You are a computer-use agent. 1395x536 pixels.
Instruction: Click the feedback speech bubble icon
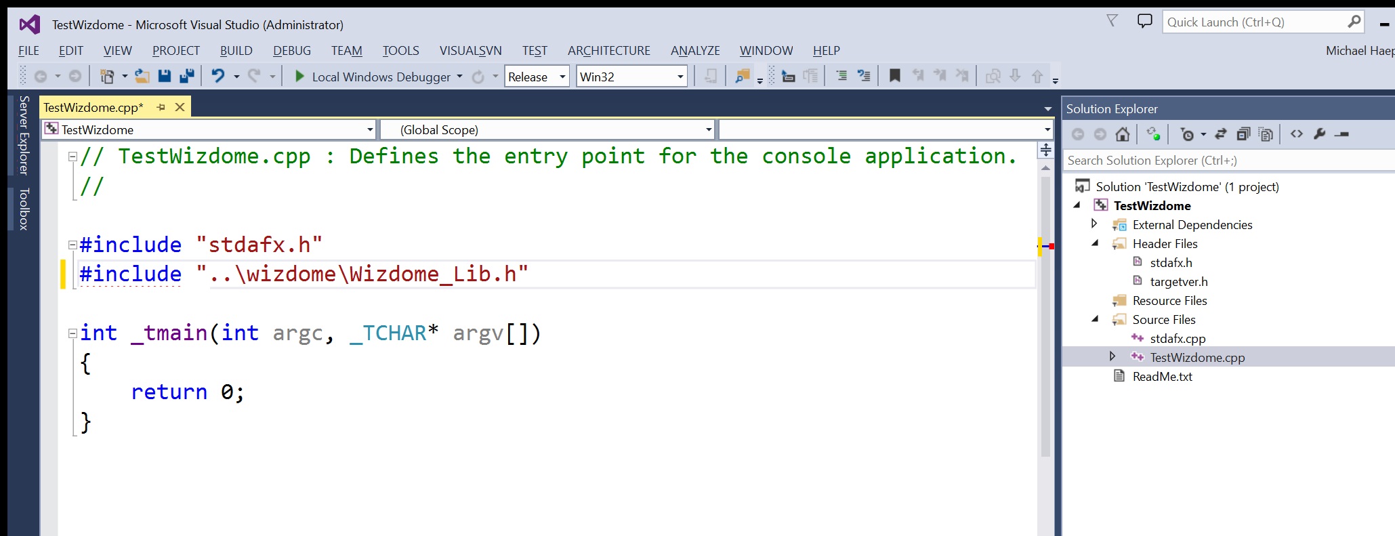1145,22
